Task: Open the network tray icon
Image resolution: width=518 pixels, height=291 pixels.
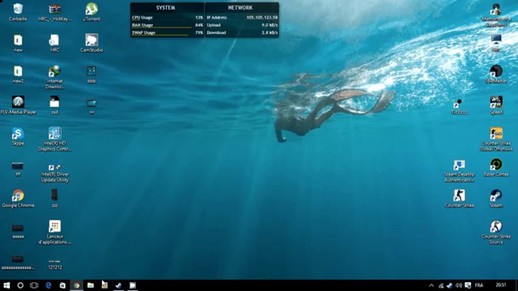Action: point(441,285)
